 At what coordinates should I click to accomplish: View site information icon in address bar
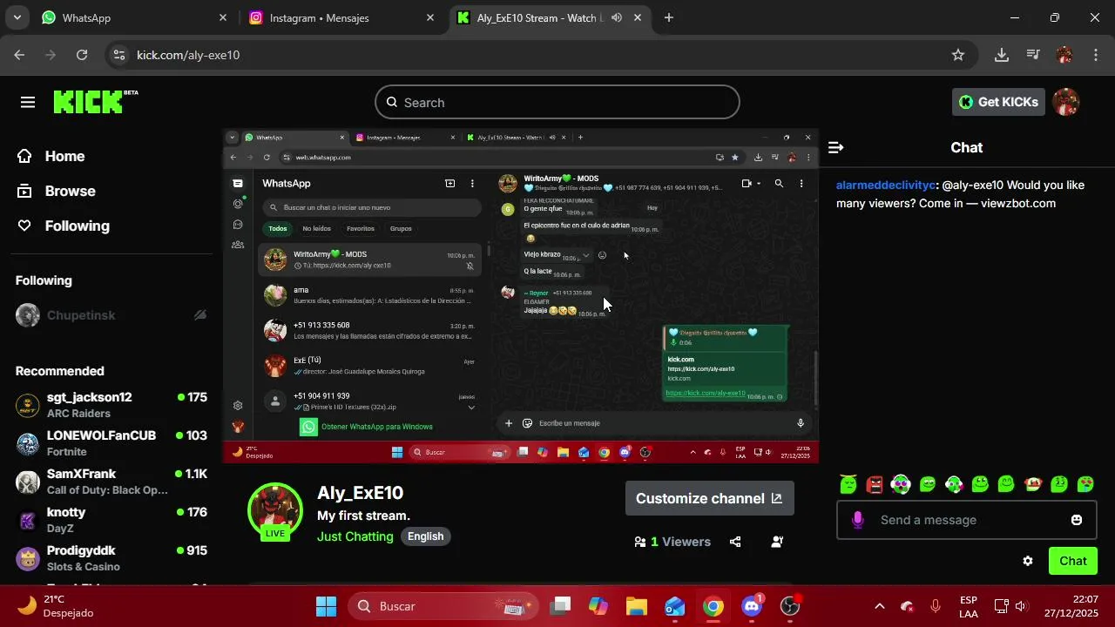point(119,55)
